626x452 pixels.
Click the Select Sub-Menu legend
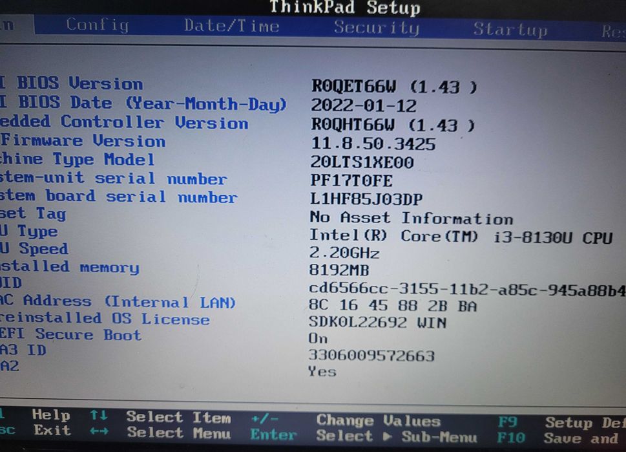pos(397,436)
